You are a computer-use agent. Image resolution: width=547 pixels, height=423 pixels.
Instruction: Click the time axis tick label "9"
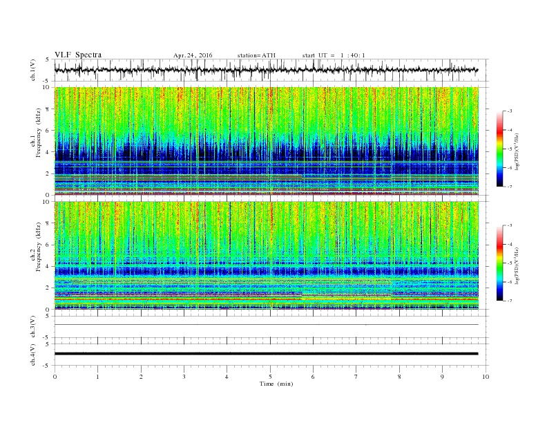pyautogui.click(x=442, y=377)
